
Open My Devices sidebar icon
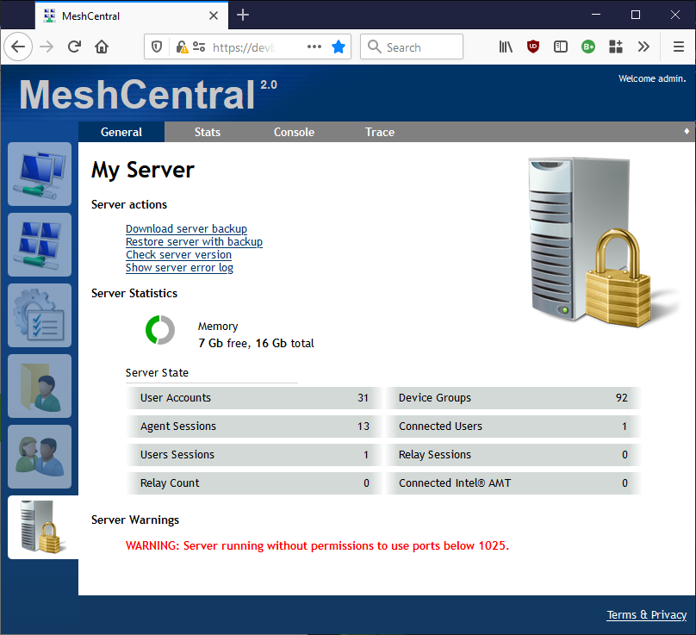click(40, 174)
